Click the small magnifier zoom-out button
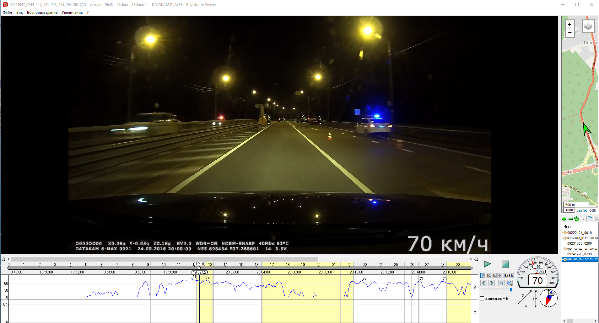599x323 pixels. pos(502,283)
